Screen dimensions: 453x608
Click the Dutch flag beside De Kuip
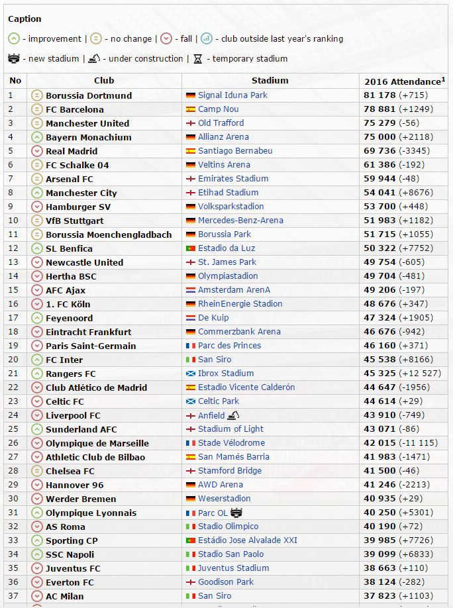tap(191, 318)
